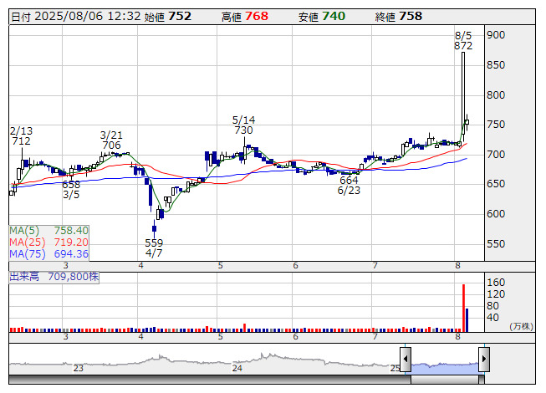Click the 4/7 559 low price label
The image size is (546, 393).
pyautogui.click(x=154, y=248)
